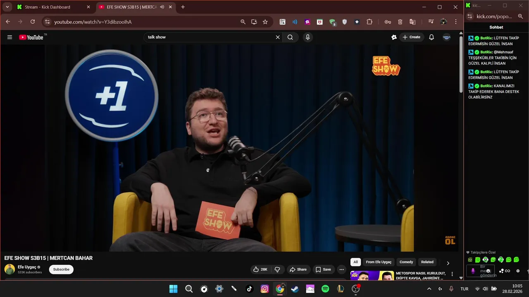Image resolution: width=529 pixels, height=297 pixels.
Task: Select the 'Related' filter chip
Action: coord(427,262)
